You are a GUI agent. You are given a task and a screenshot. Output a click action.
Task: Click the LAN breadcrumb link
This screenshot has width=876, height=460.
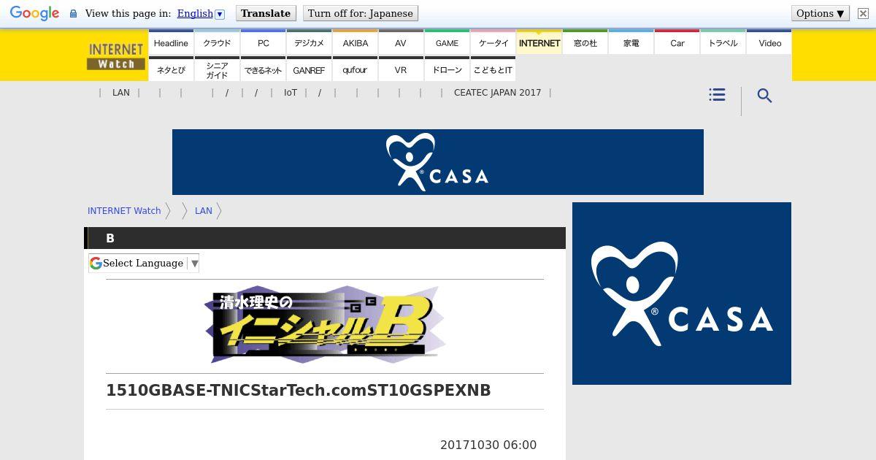[204, 210]
